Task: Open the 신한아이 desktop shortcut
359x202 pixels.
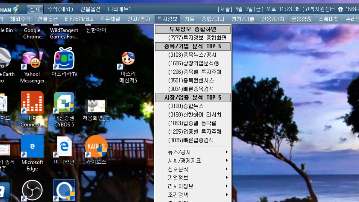Action: coord(96,30)
